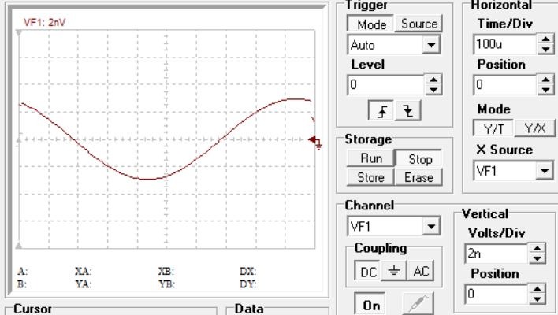Decrease the trigger Level value
This screenshot has height=315, width=558.
tap(433, 90)
